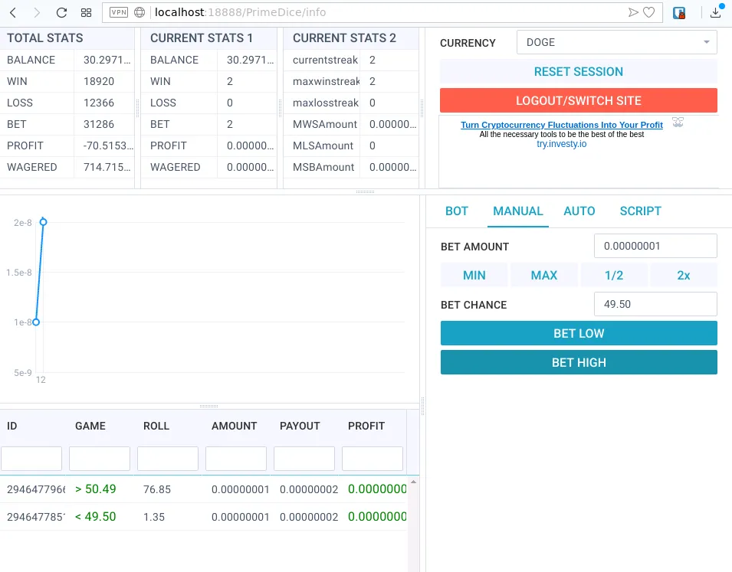
Task: Open the CURRENCY dropdown showing DOGE
Action: click(x=617, y=42)
